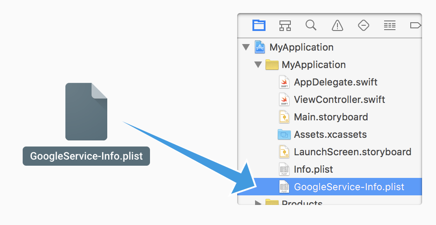The height and width of the screenshot is (225, 436).
Task: Open the Project navigator folder icon
Action: pyautogui.click(x=259, y=25)
